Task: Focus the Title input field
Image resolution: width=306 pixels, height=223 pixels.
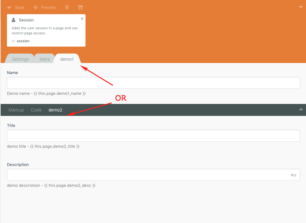Action: click(153, 136)
